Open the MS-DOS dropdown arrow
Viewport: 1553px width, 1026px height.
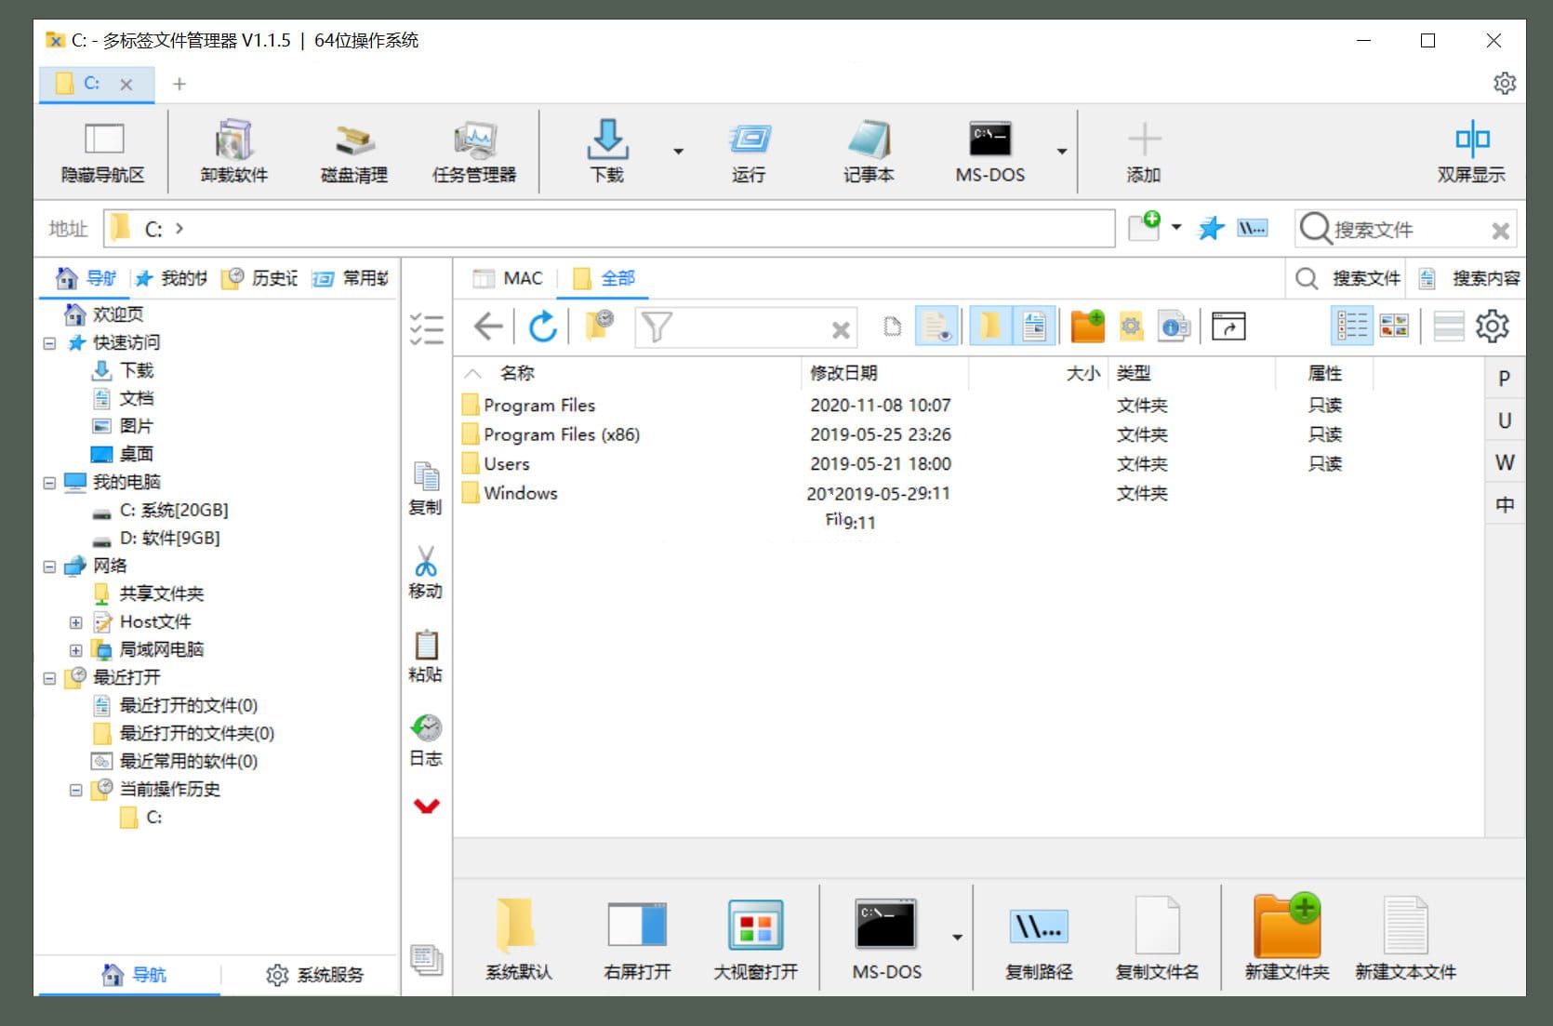click(x=1061, y=152)
